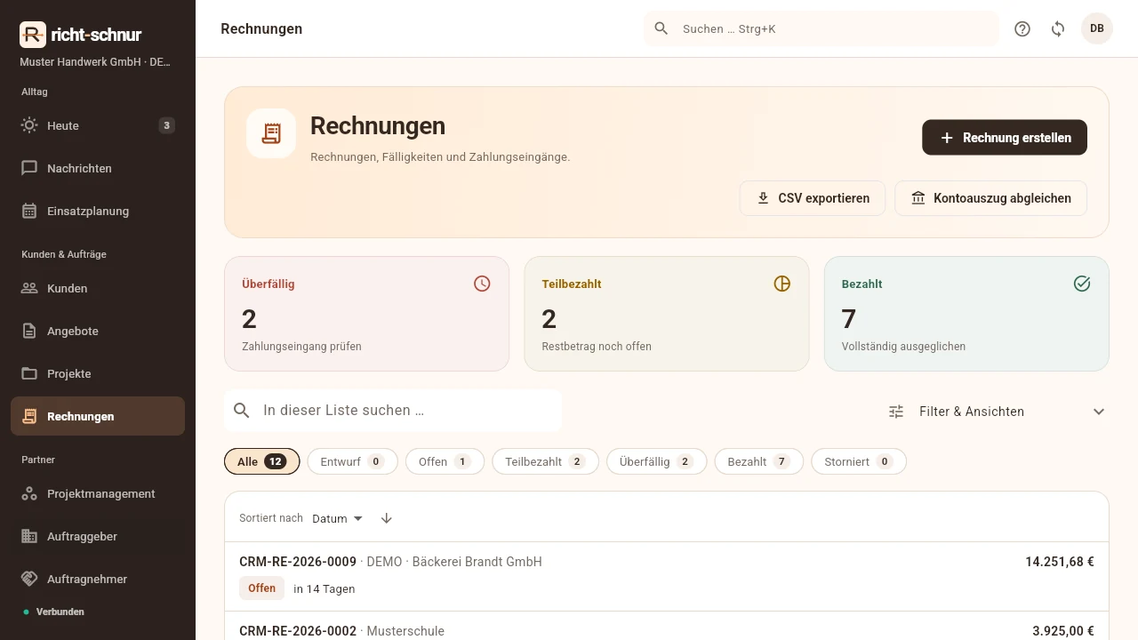Click the sync refresh icon

click(1058, 28)
